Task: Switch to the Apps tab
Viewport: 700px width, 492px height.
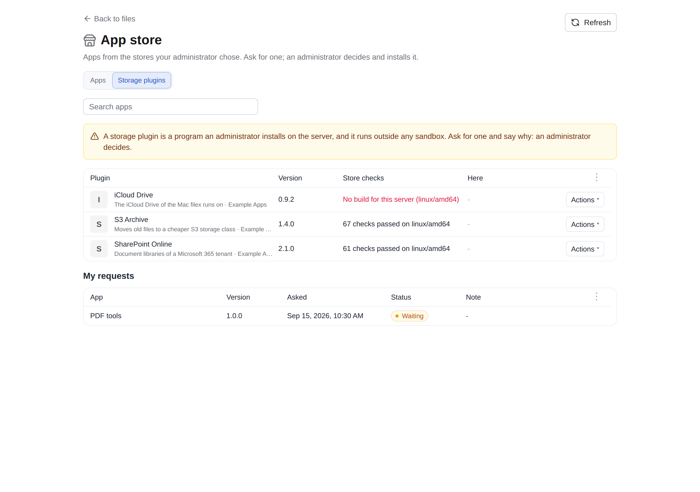Action: (98, 80)
